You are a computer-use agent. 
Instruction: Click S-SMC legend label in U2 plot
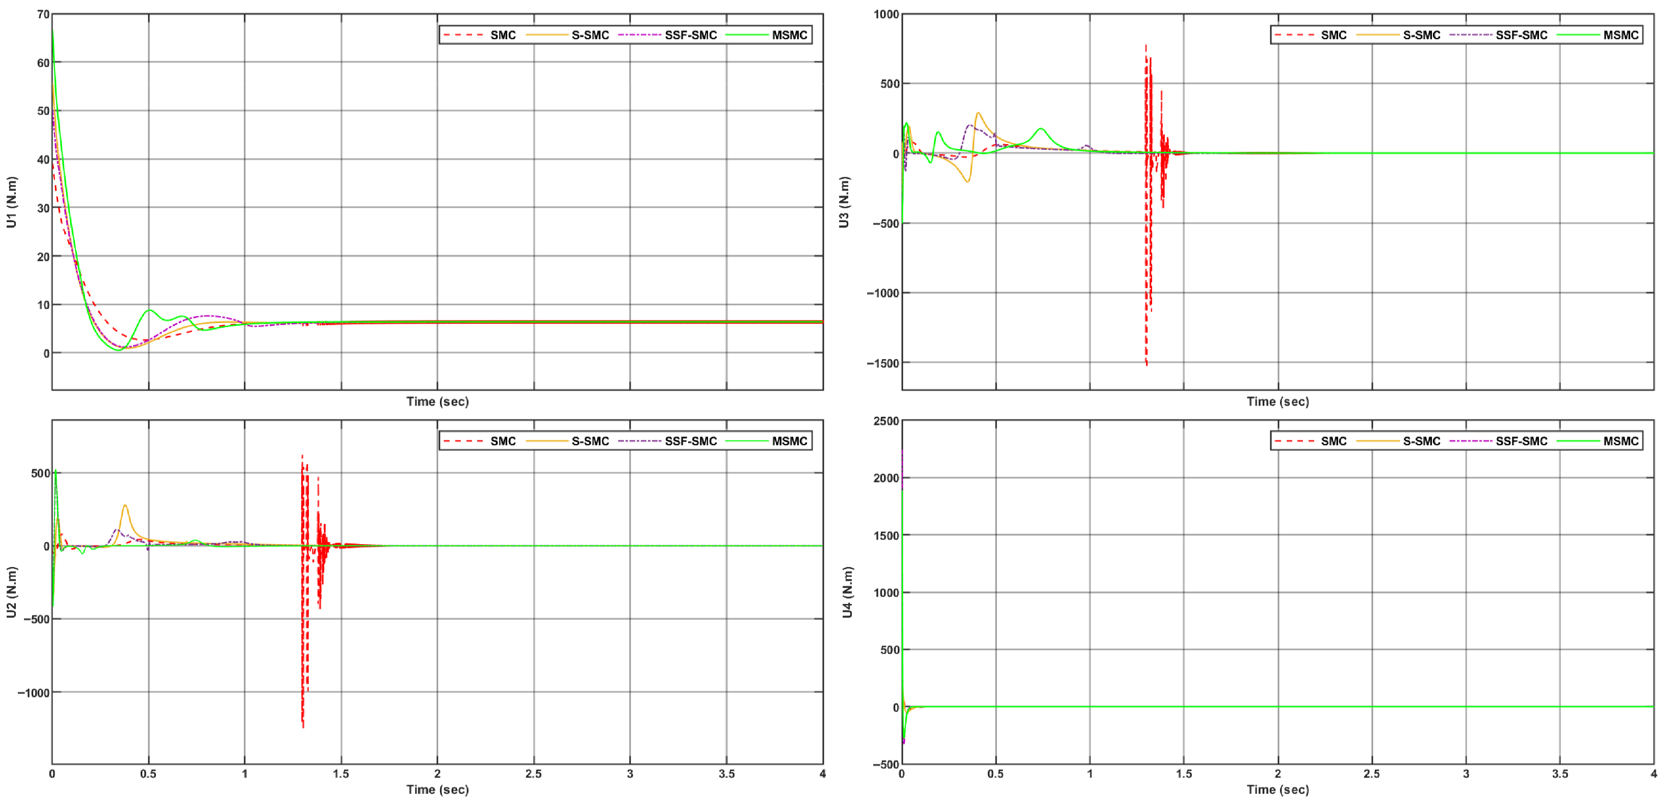tap(590, 441)
